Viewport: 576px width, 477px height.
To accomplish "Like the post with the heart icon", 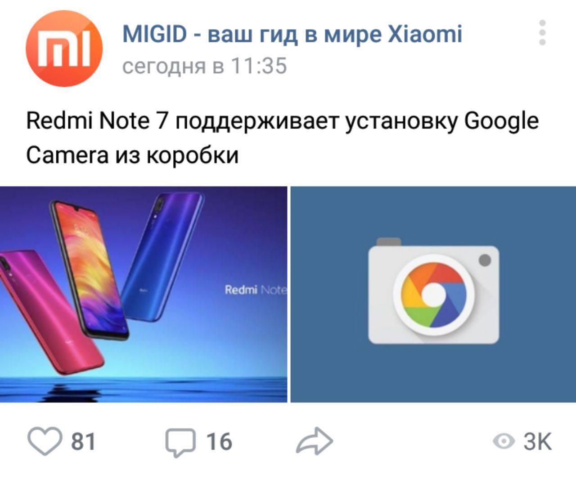I will coord(45,442).
